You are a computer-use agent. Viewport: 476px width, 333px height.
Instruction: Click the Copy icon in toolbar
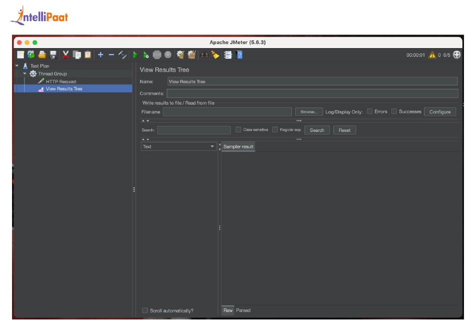(x=77, y=55)
